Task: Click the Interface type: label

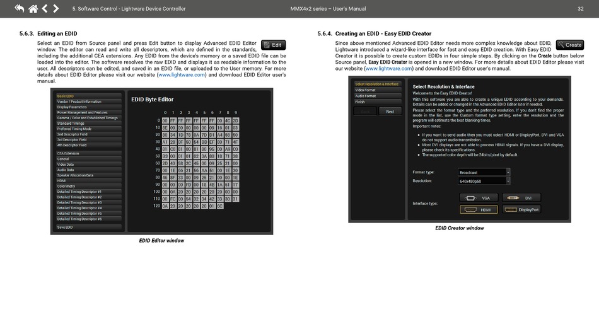Action: [425, 204]
